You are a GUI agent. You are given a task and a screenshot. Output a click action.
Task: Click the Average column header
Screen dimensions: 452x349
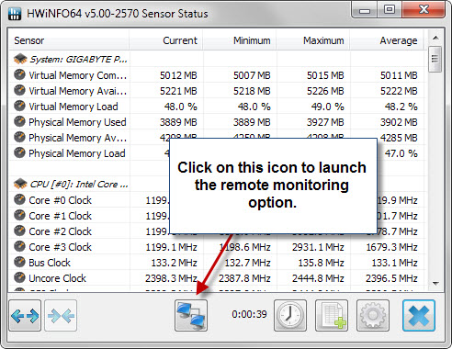click(x=387, y=40)
